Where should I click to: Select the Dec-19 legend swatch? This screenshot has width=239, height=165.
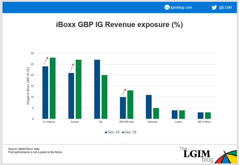pyautogui.click(x=123, y=132)
